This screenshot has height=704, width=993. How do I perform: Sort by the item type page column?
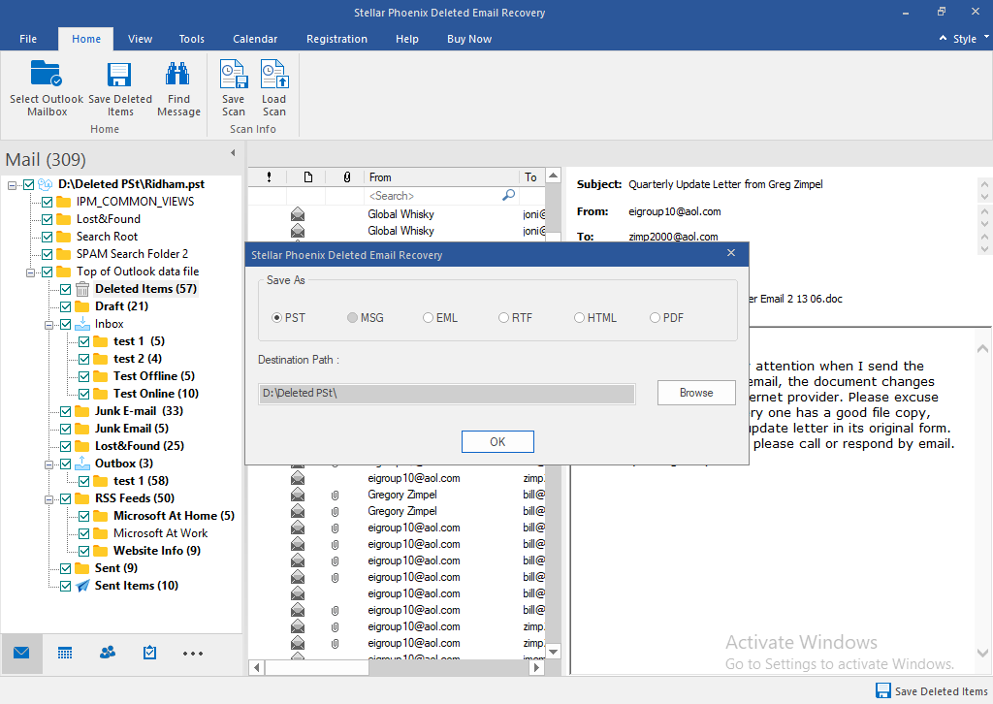pos(307,177)
